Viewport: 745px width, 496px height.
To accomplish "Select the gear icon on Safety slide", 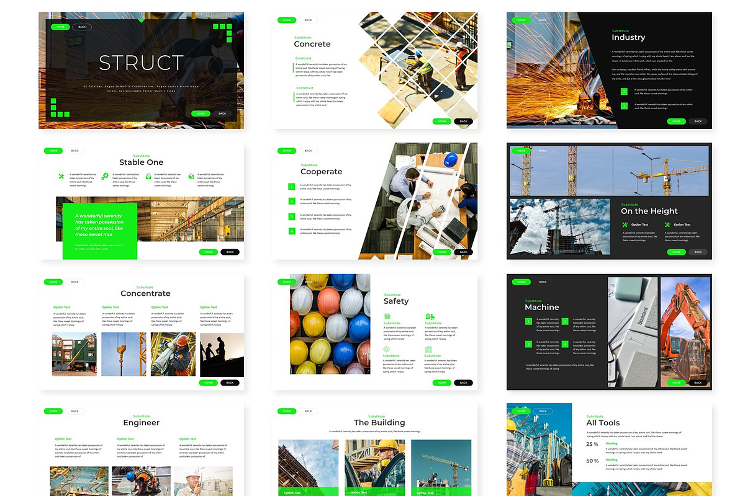I will coord(387,348).
